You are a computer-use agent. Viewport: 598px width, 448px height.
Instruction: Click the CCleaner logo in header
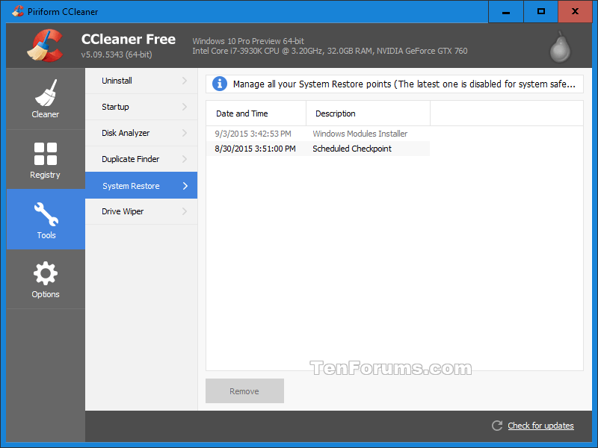(44, 46)
